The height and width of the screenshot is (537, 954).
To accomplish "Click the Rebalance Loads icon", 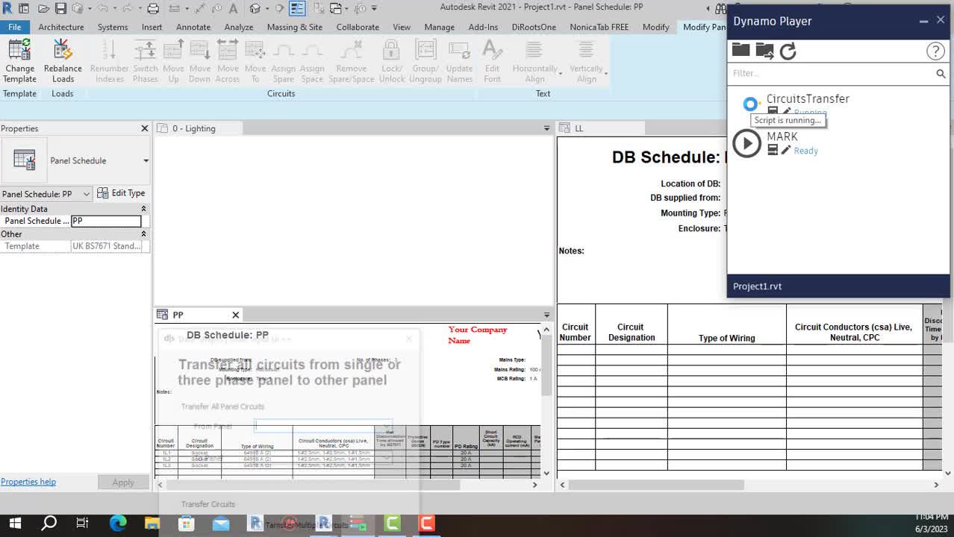I will click(63, 61).
